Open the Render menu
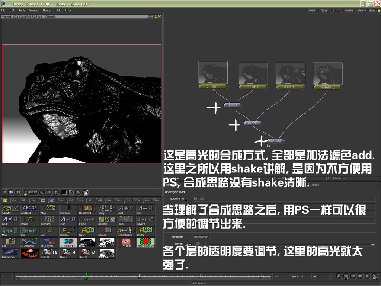Screen dimensions: 381x286 tap(47, 10)
